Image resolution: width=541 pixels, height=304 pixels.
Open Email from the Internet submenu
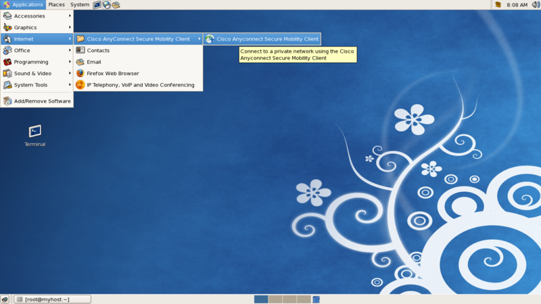[x=139, y=61]
